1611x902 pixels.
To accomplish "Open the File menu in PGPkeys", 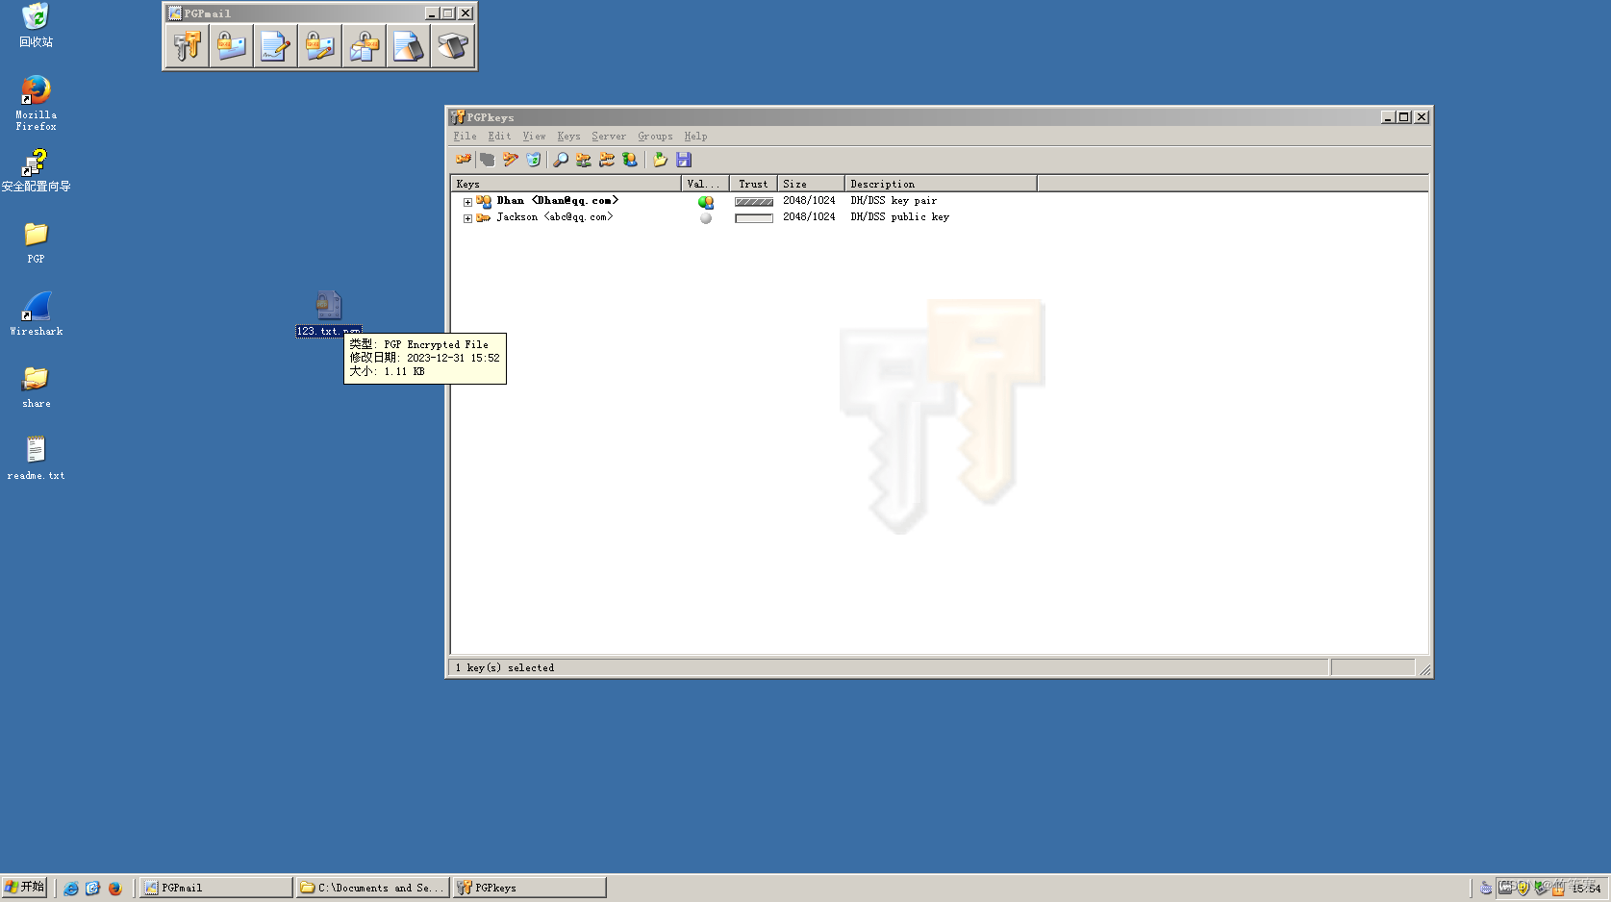I will coord(465,137).
